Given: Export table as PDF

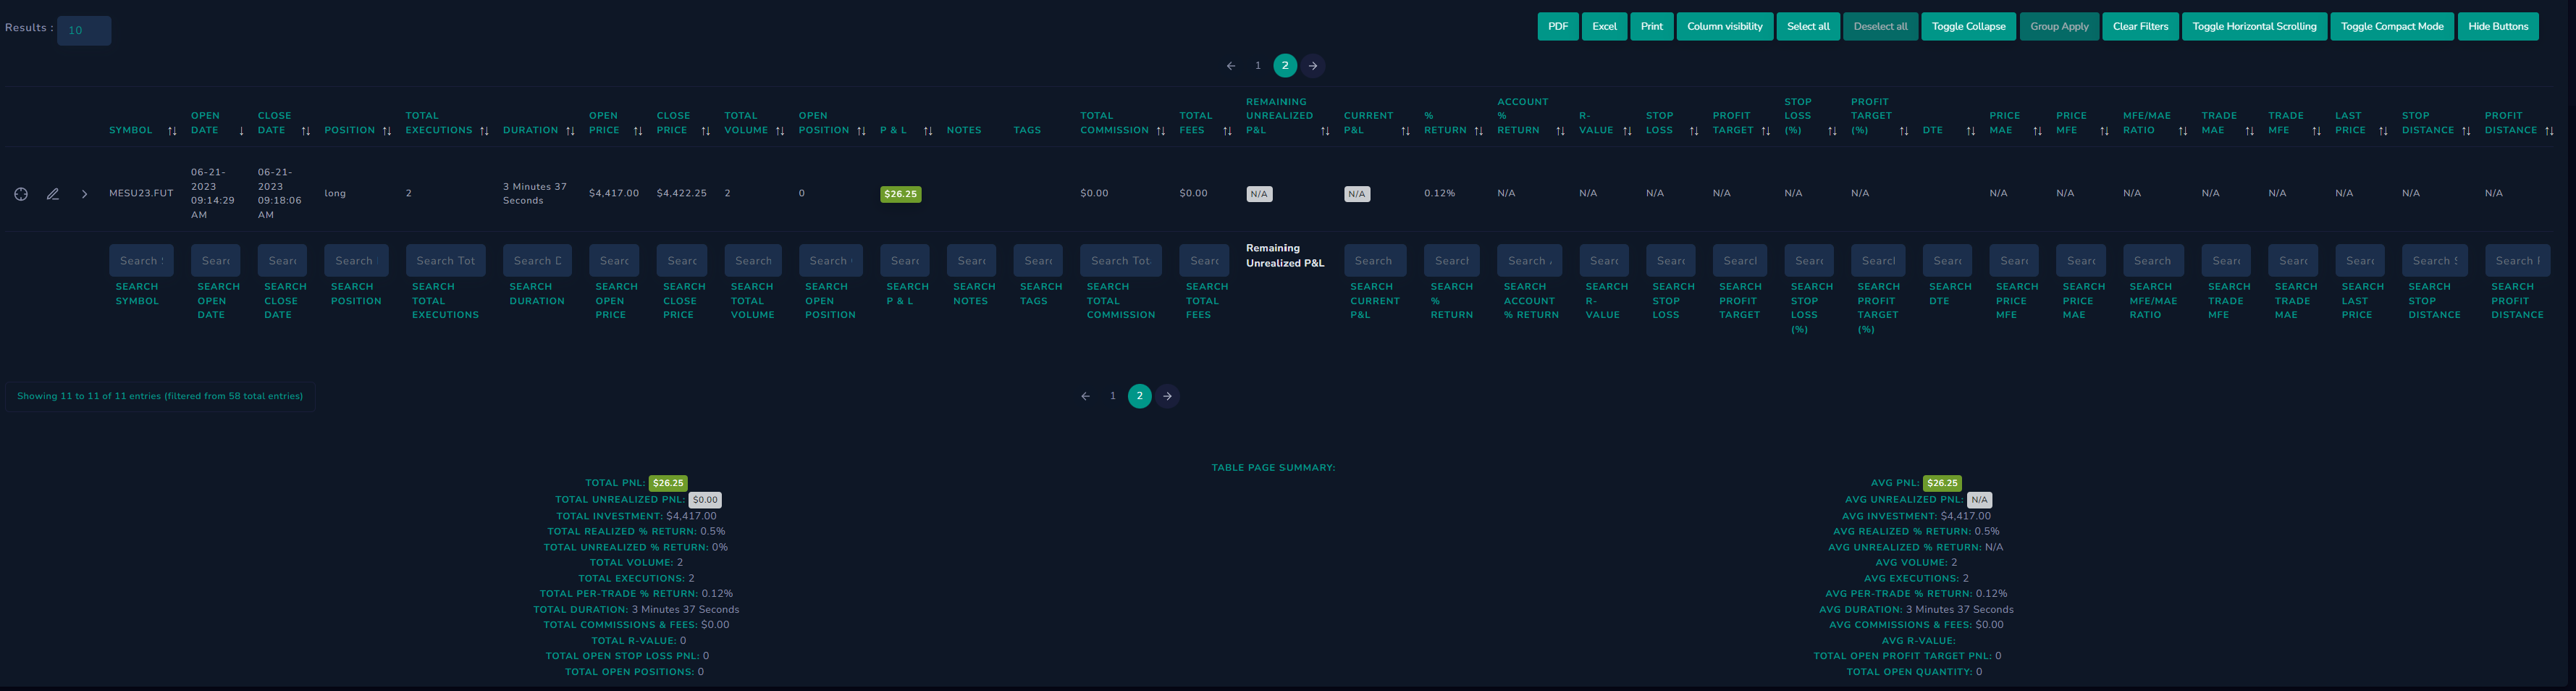Looking at the screenshot, I should (x=1557, y=27).
